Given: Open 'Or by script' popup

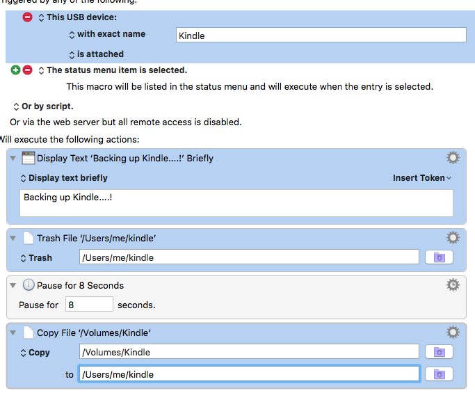Looking at the screenshot, I should (x=43, y=106).
